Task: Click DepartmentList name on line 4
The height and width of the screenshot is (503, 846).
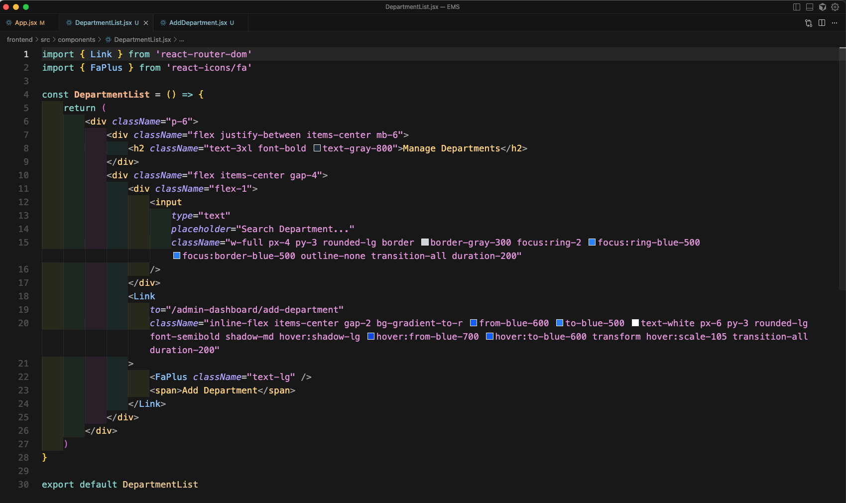Action: (112, 95)
